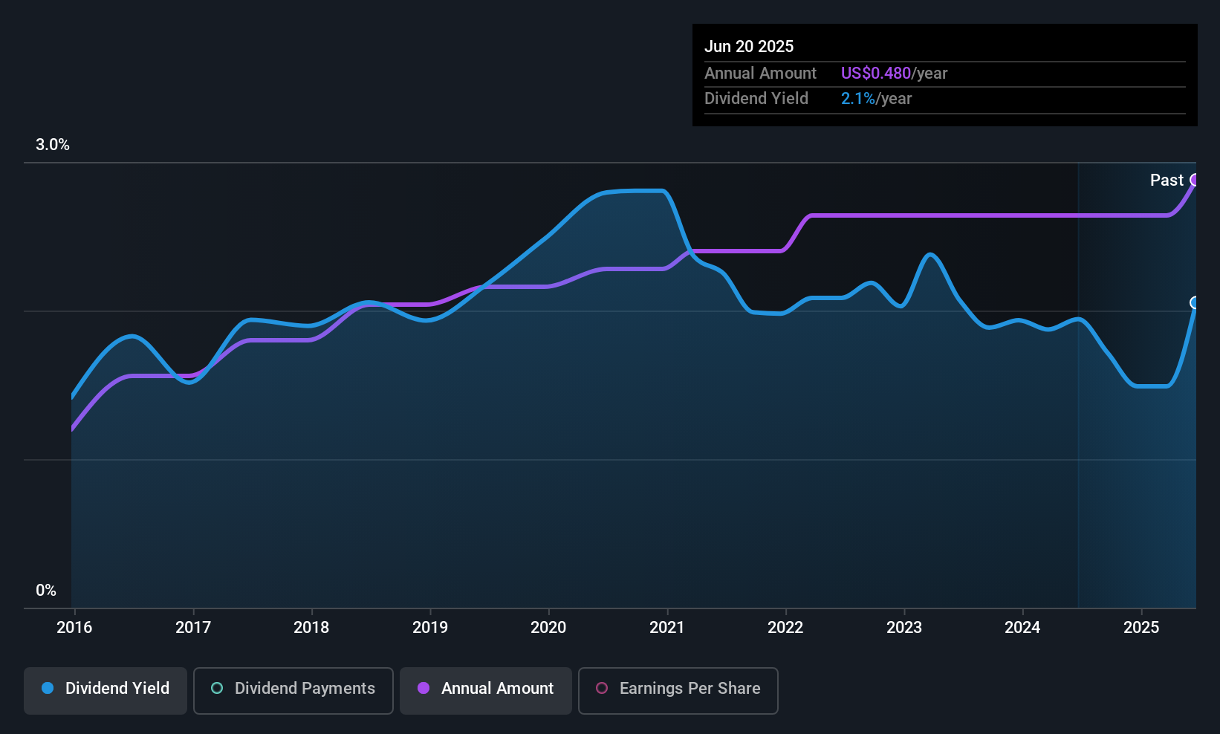Screen dimensions: 1220x734
Task: Click the 2021 x-axis label
Action: pyautogui.click(x=667, y=628)
